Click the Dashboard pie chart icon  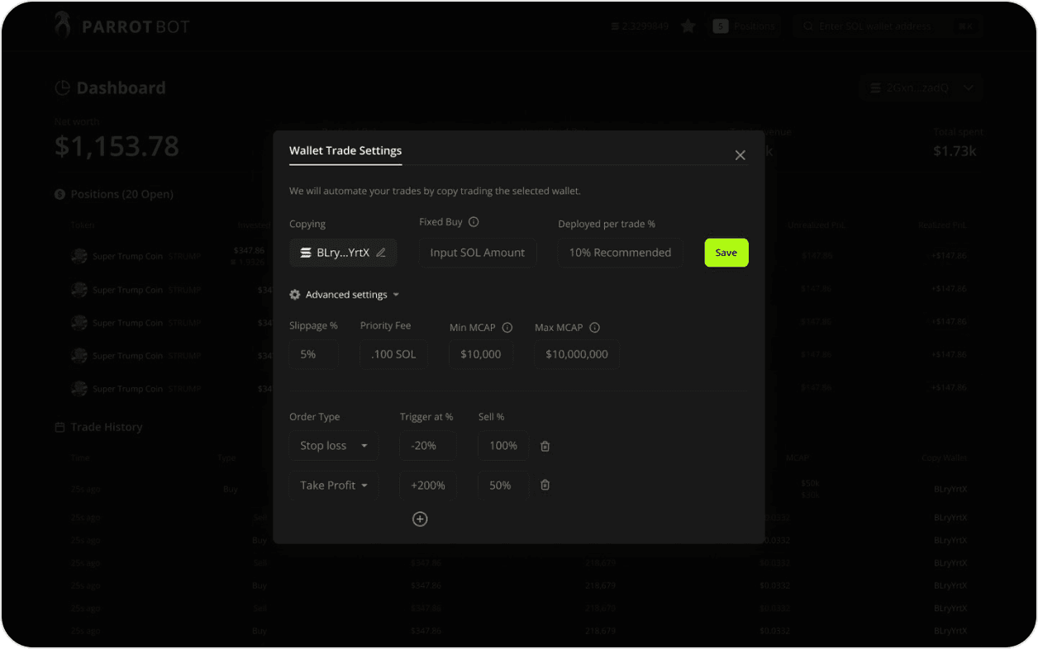[62, 88]
